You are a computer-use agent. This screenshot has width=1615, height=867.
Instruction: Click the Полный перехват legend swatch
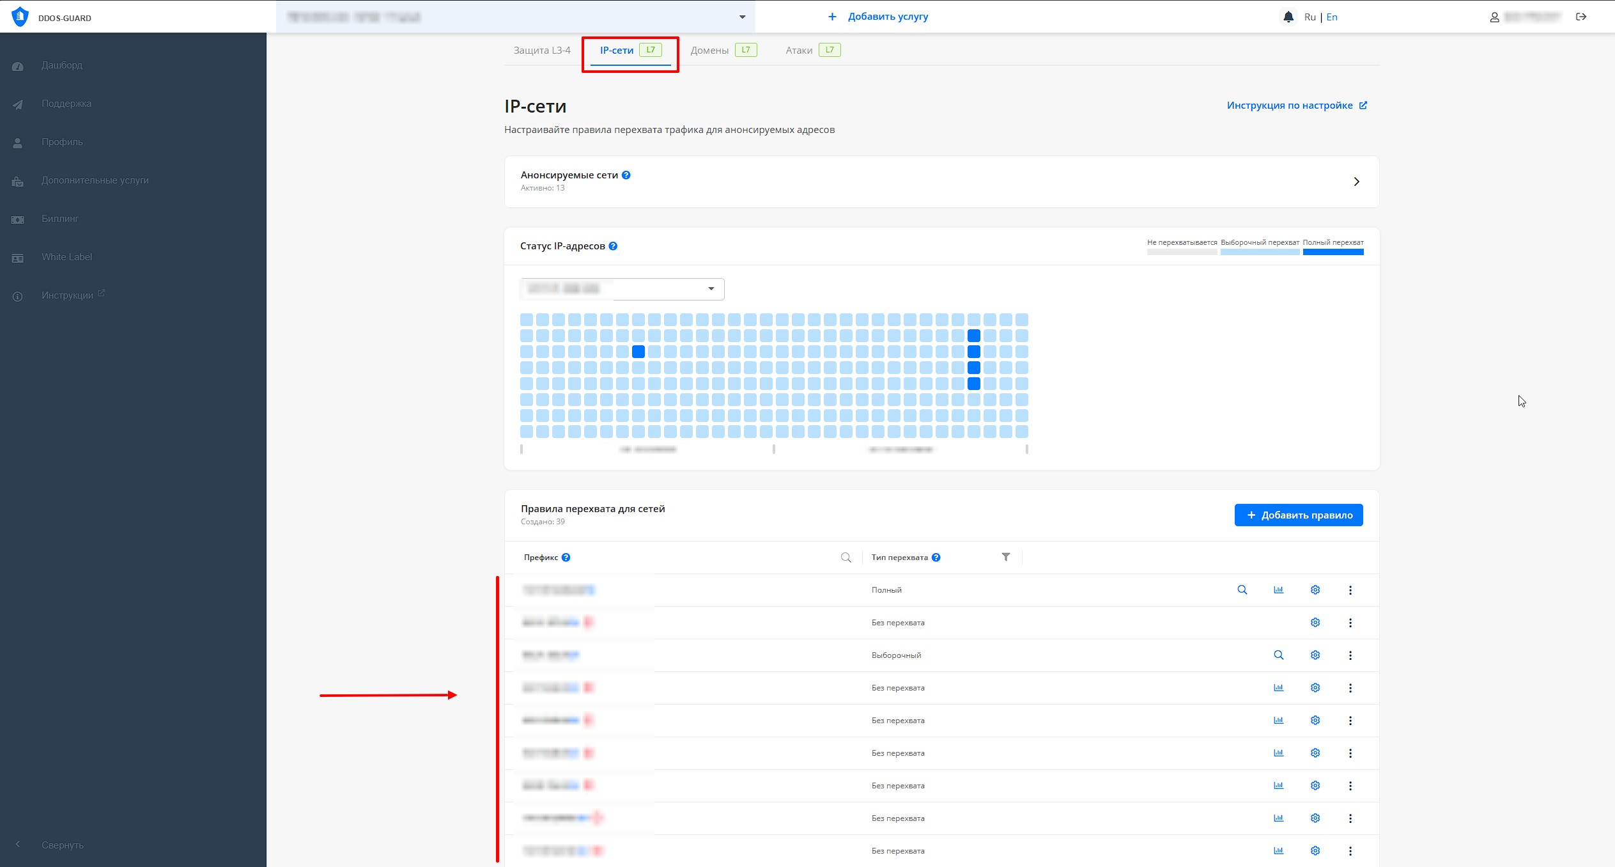(x=1333, y=252)
